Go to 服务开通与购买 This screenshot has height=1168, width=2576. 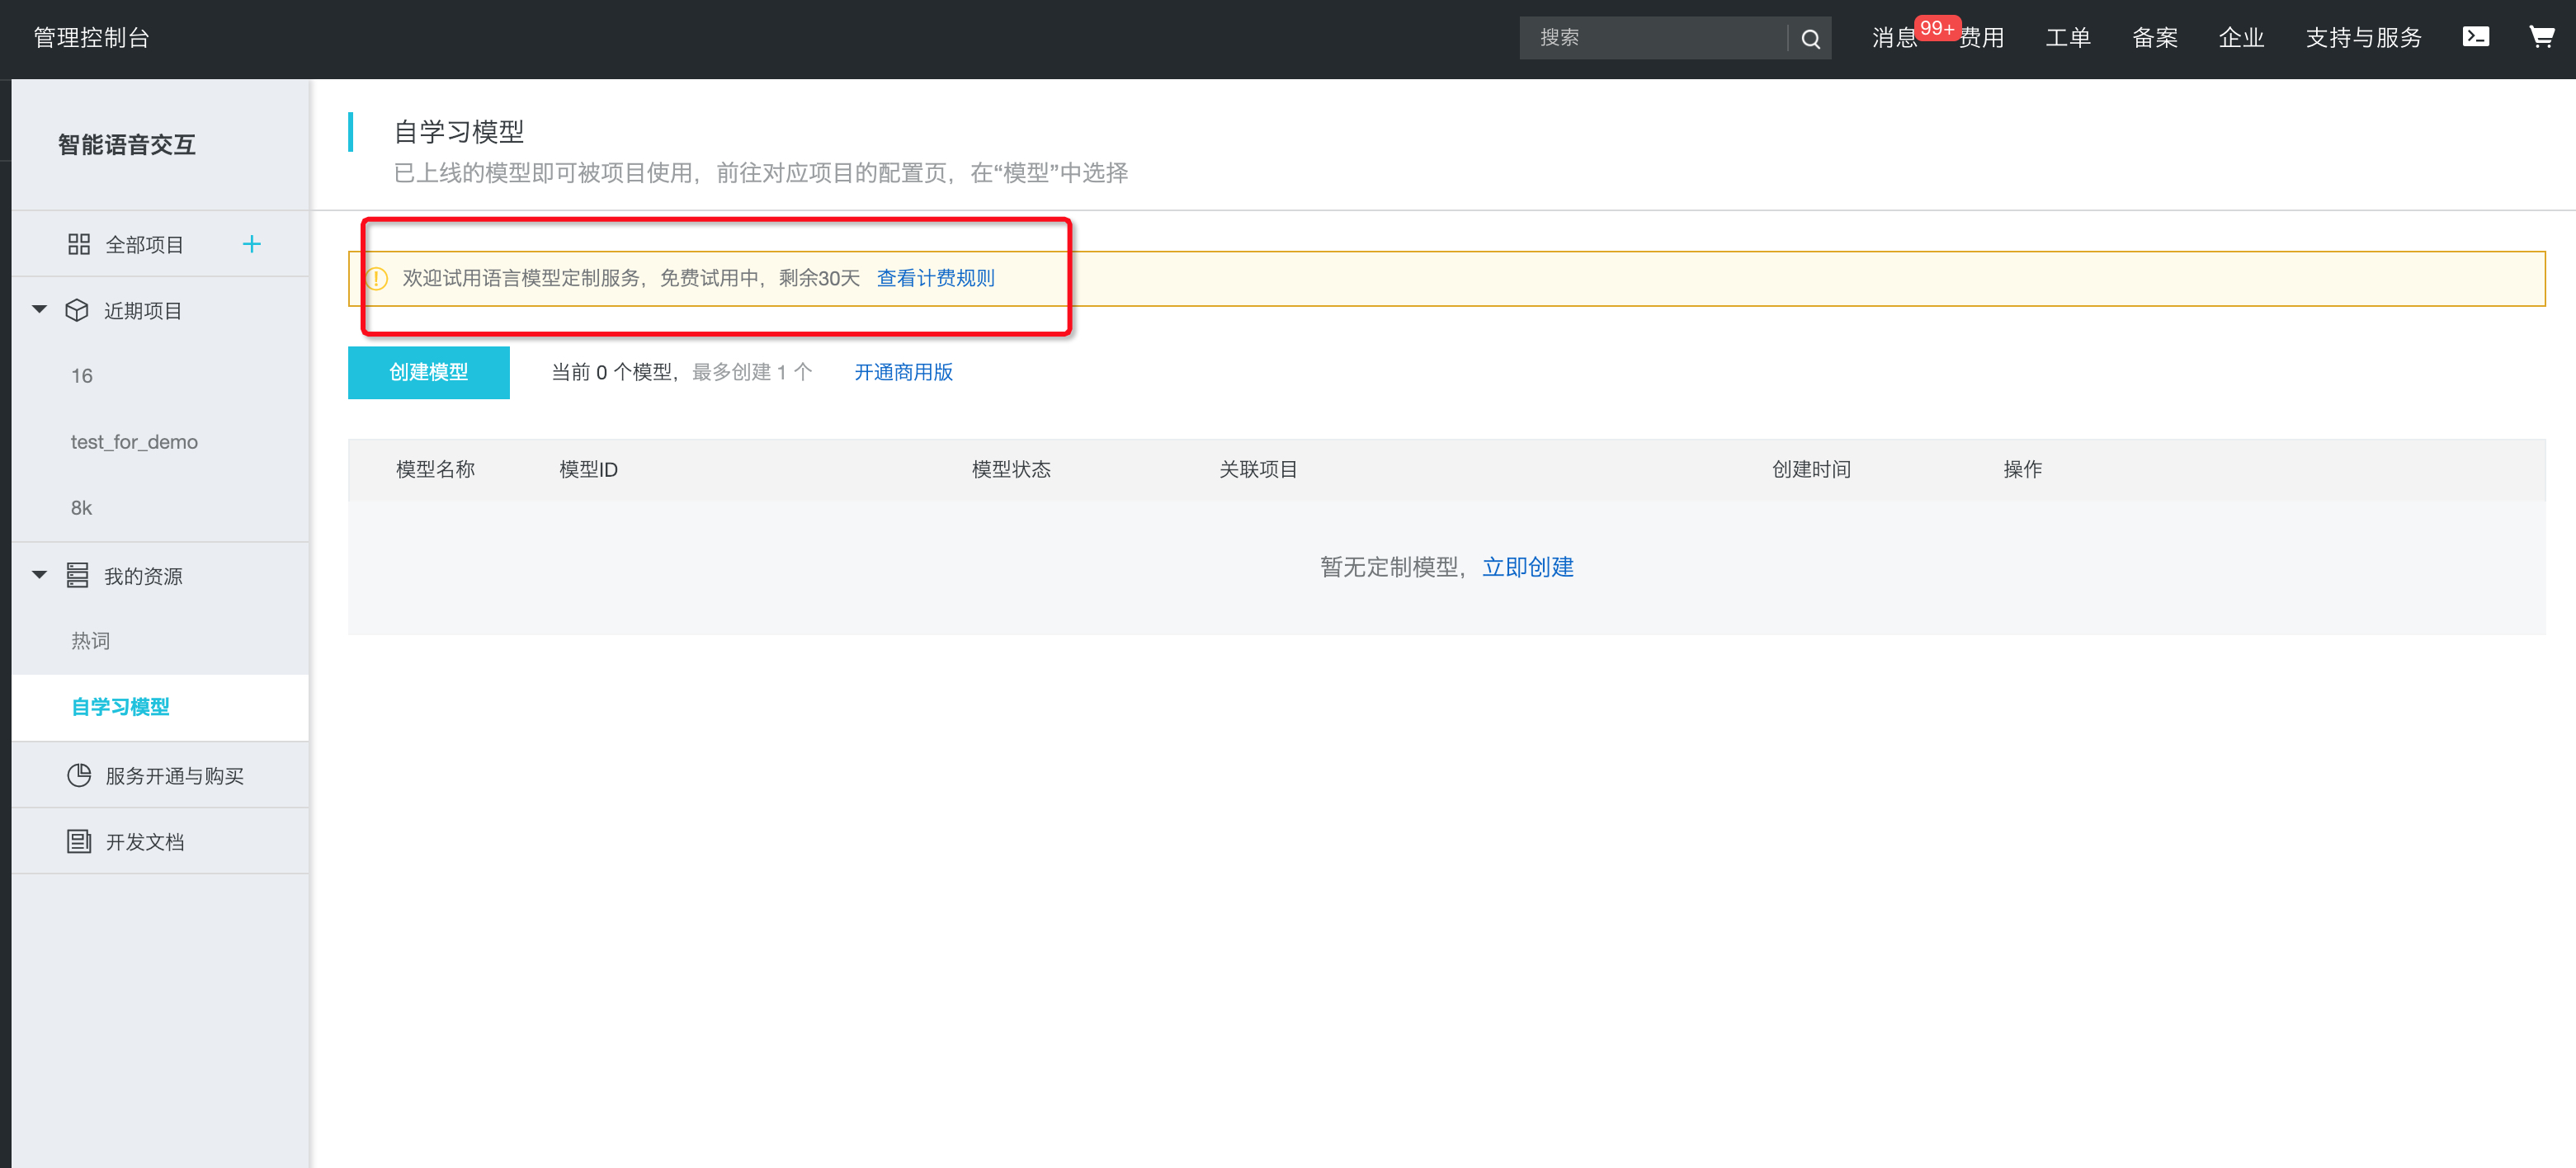tap(174, 775)
